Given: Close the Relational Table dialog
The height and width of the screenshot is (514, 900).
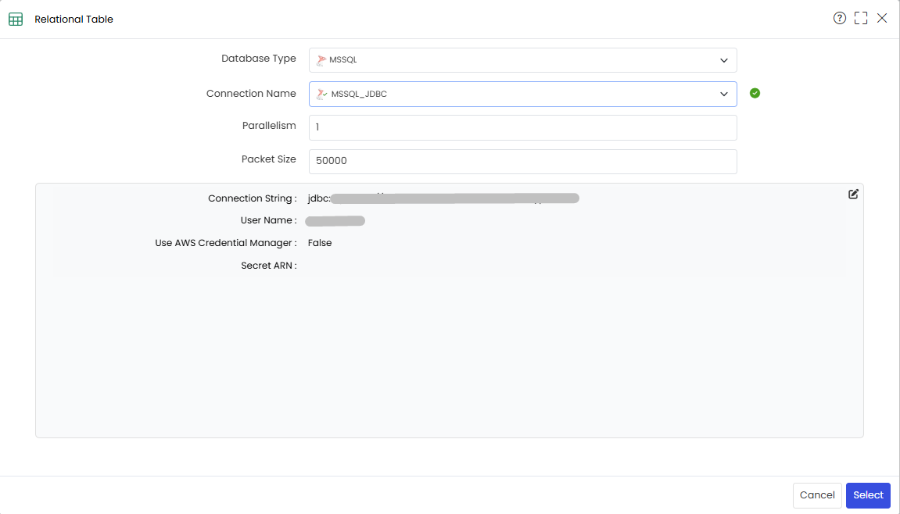Looking at the screenshot, I should click(882, 19).
